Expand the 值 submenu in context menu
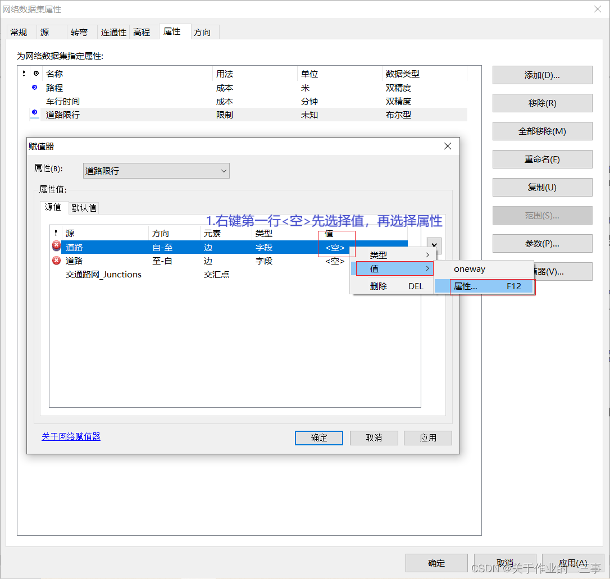 coord(393,268)
